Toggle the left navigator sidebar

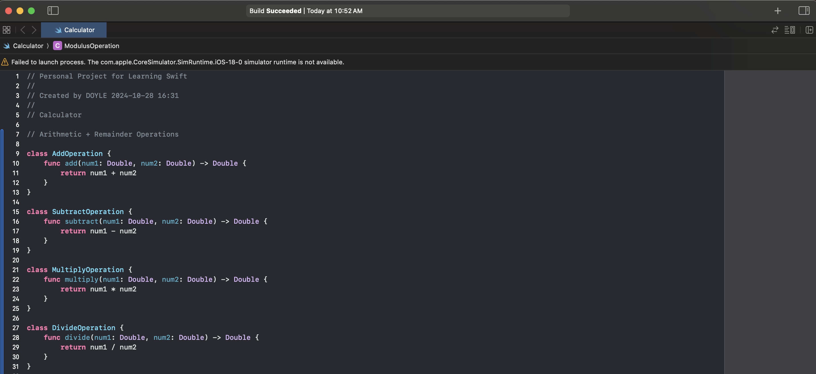(x=53, y=11)
